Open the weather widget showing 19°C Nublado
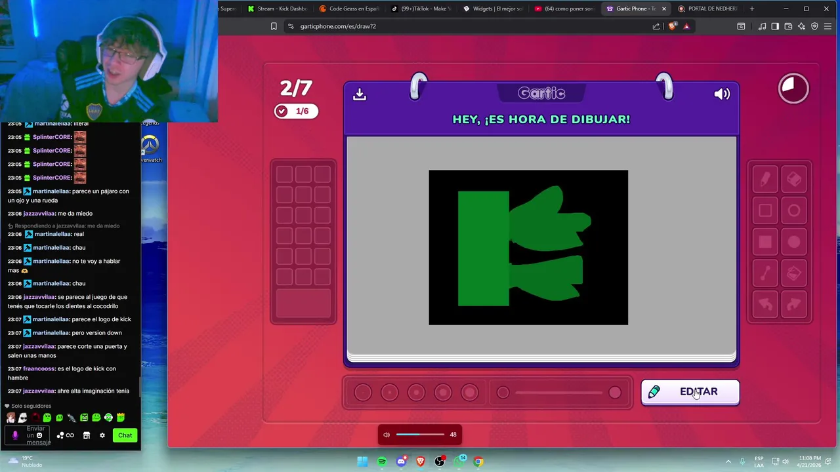Image resolution: width=840 pixels, height=472 pixels. 25,462
